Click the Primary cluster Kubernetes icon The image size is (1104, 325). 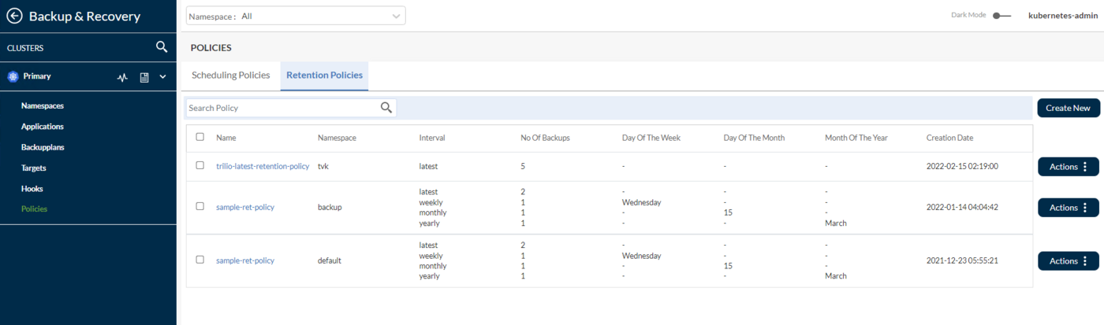(13, 76)
